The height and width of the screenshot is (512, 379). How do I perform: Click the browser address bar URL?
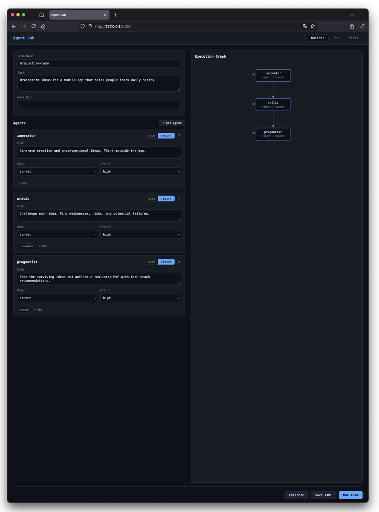[x=113, y=26]
